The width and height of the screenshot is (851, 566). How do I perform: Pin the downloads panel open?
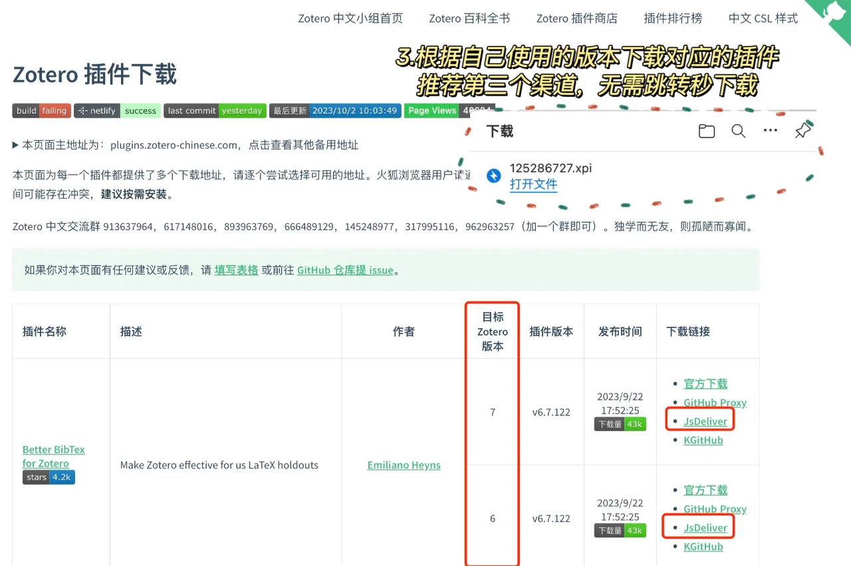802,131
